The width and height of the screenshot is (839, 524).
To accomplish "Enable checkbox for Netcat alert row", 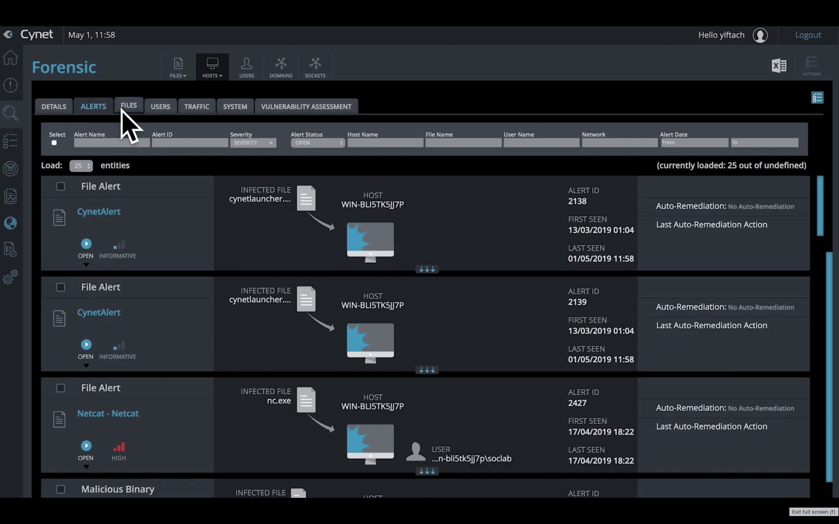I will click(x=60, y=387).
